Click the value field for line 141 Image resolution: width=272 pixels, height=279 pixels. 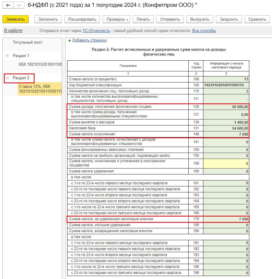coord(226,142)
